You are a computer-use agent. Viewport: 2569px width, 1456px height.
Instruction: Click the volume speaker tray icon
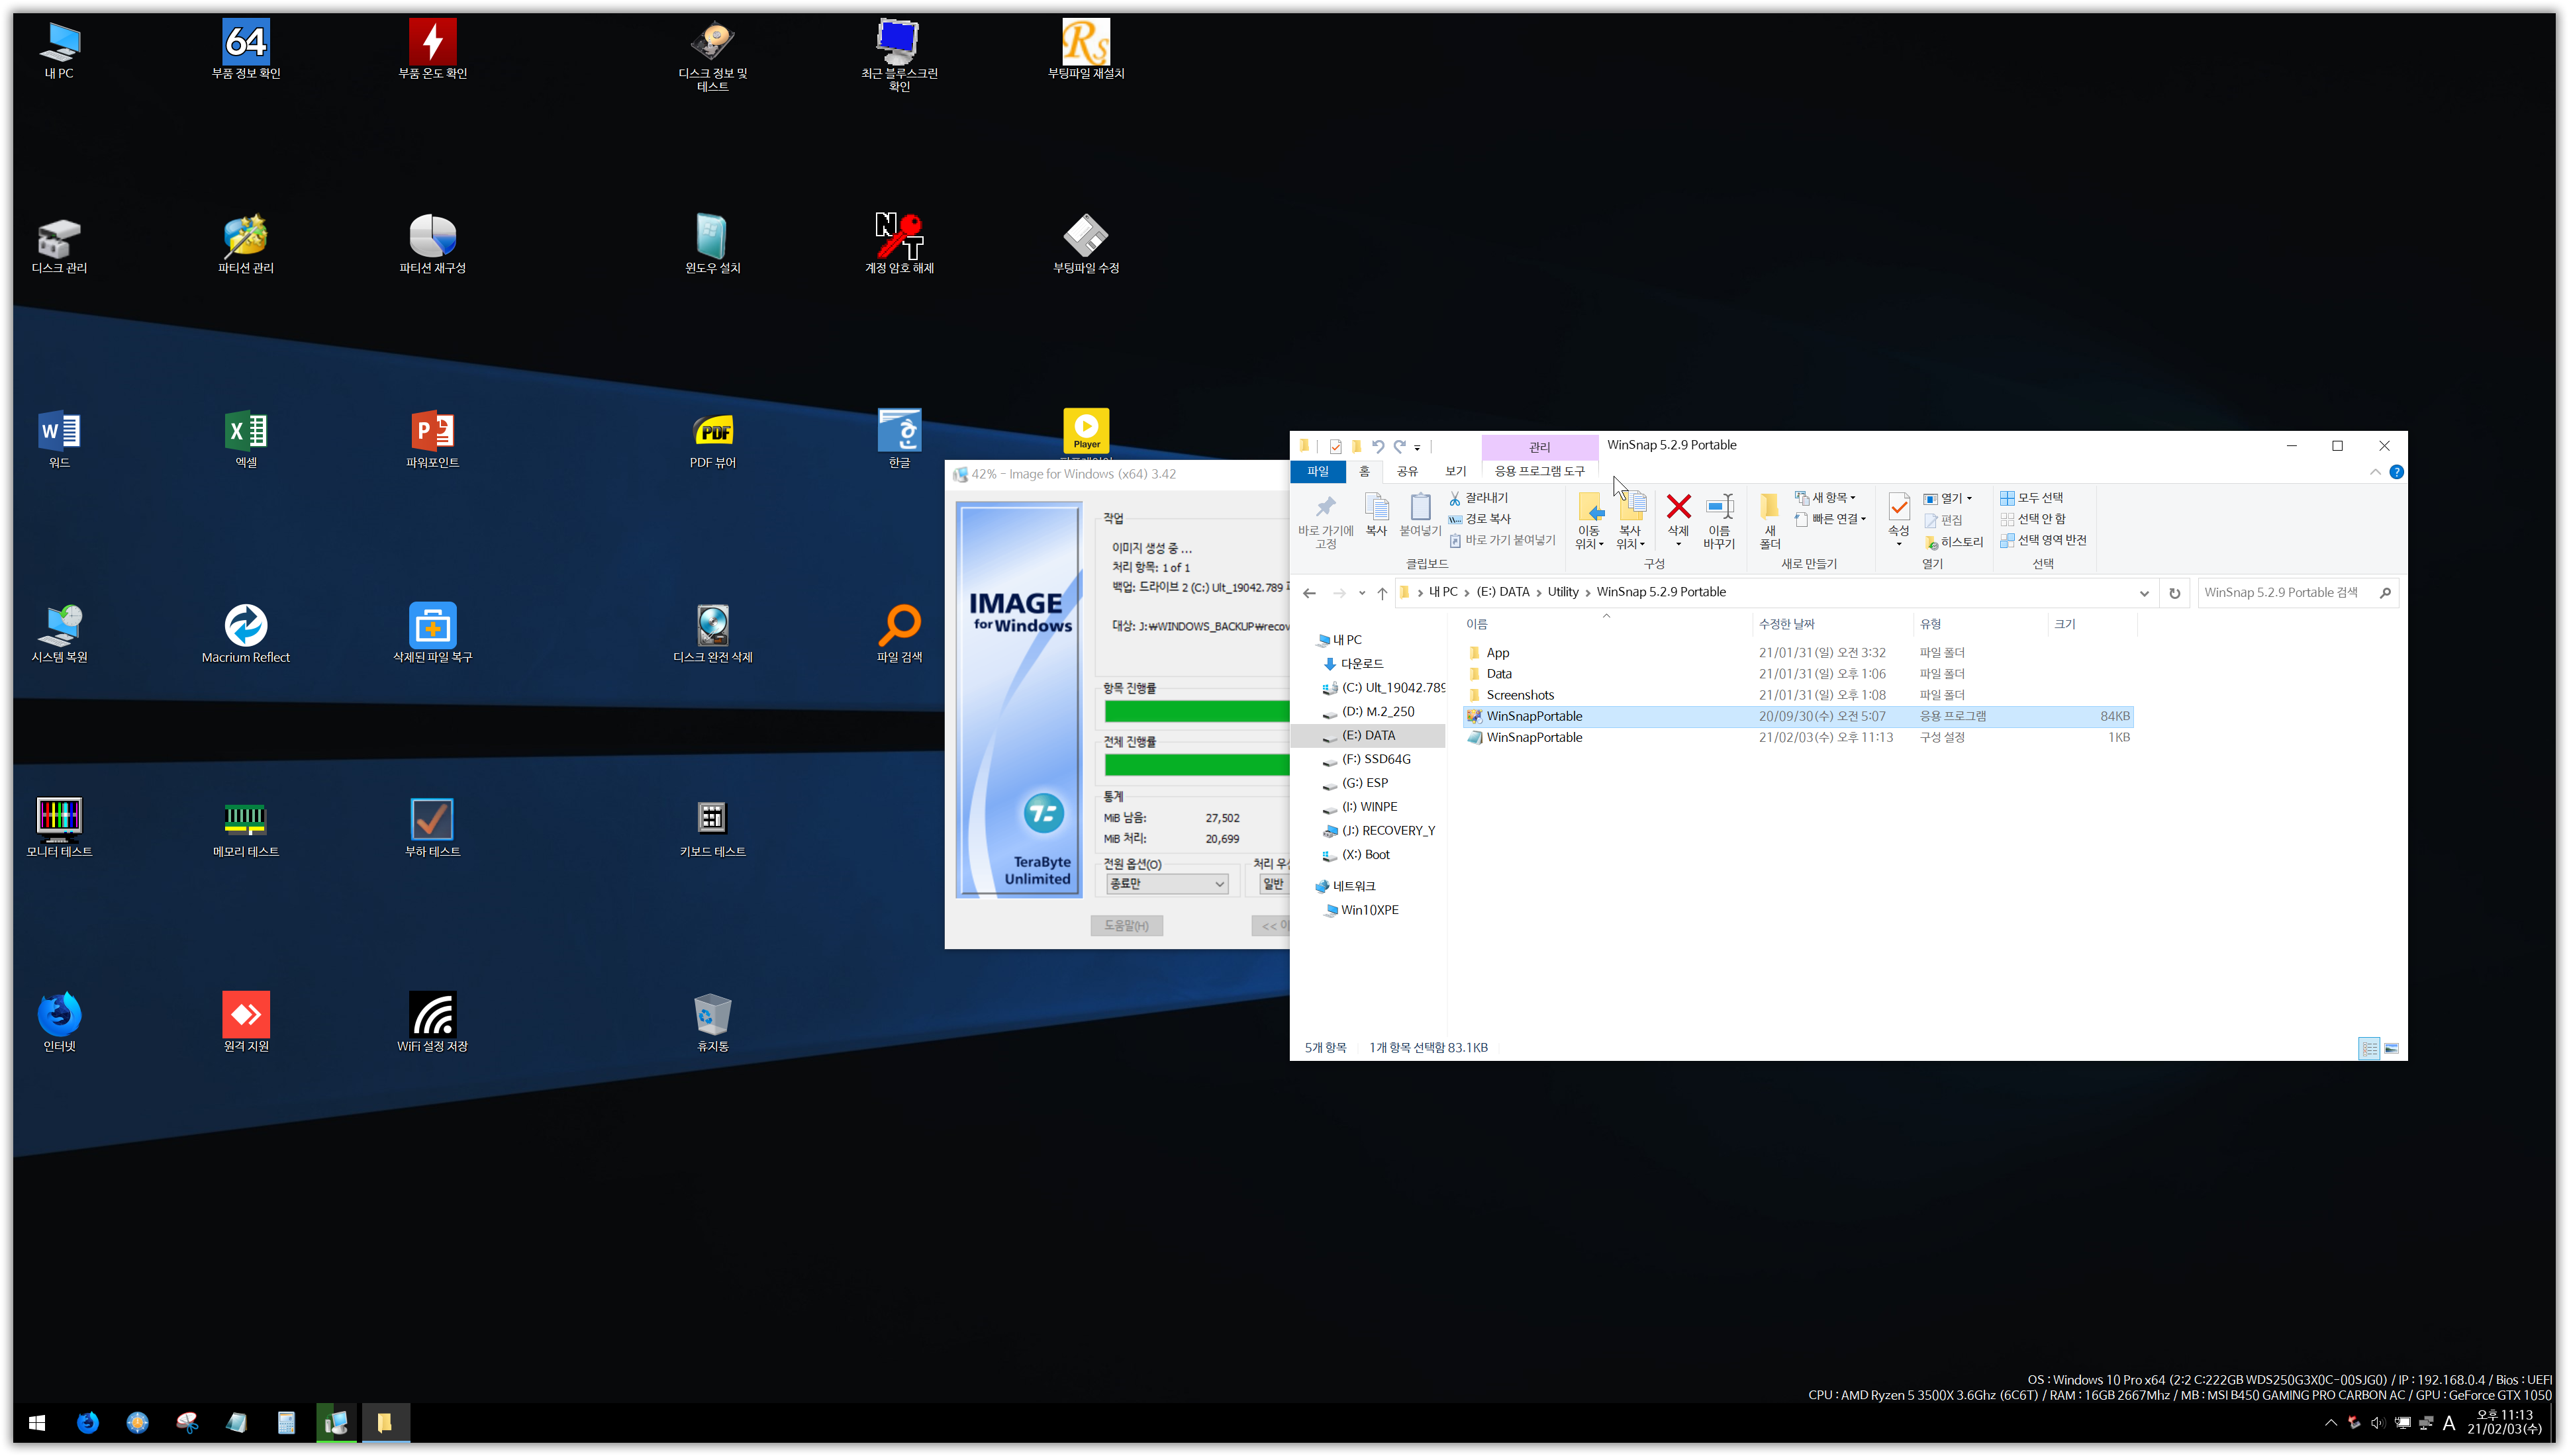coord(2377,1422)
